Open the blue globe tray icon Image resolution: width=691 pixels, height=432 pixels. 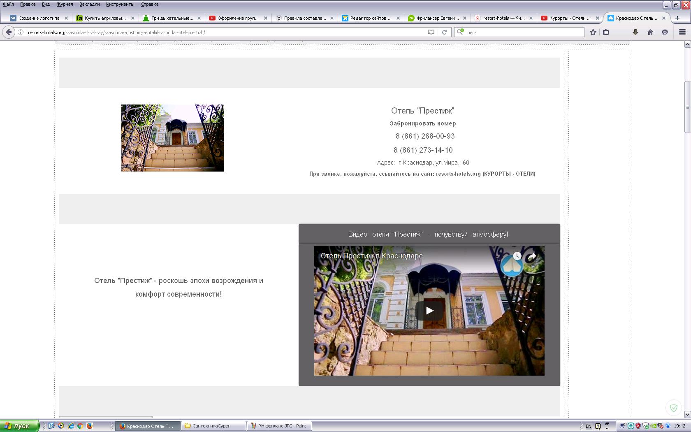click(x=668, y=426)
